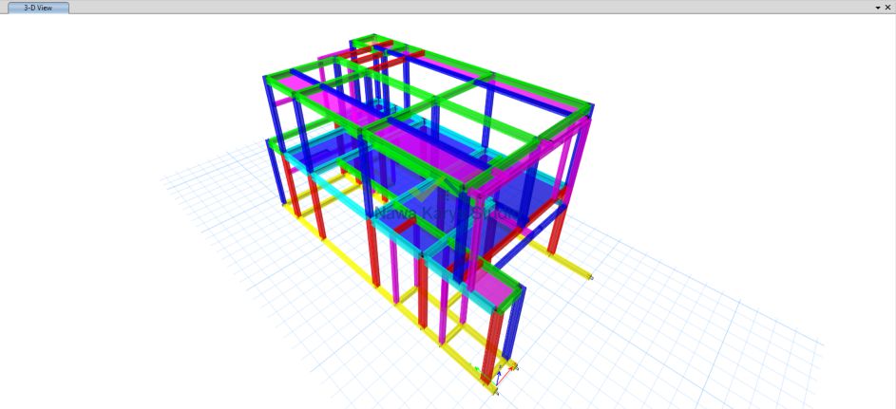896x409 pixels.
Task: Select the support marker at right yellow beam end
Action: pos(591,277)
